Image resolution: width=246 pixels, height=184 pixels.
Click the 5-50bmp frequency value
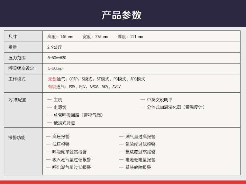[55, 68]
